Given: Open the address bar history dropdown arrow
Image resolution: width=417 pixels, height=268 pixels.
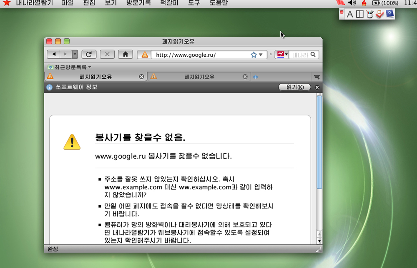Looking at the screenshot, I should click(x=261, y=55).
